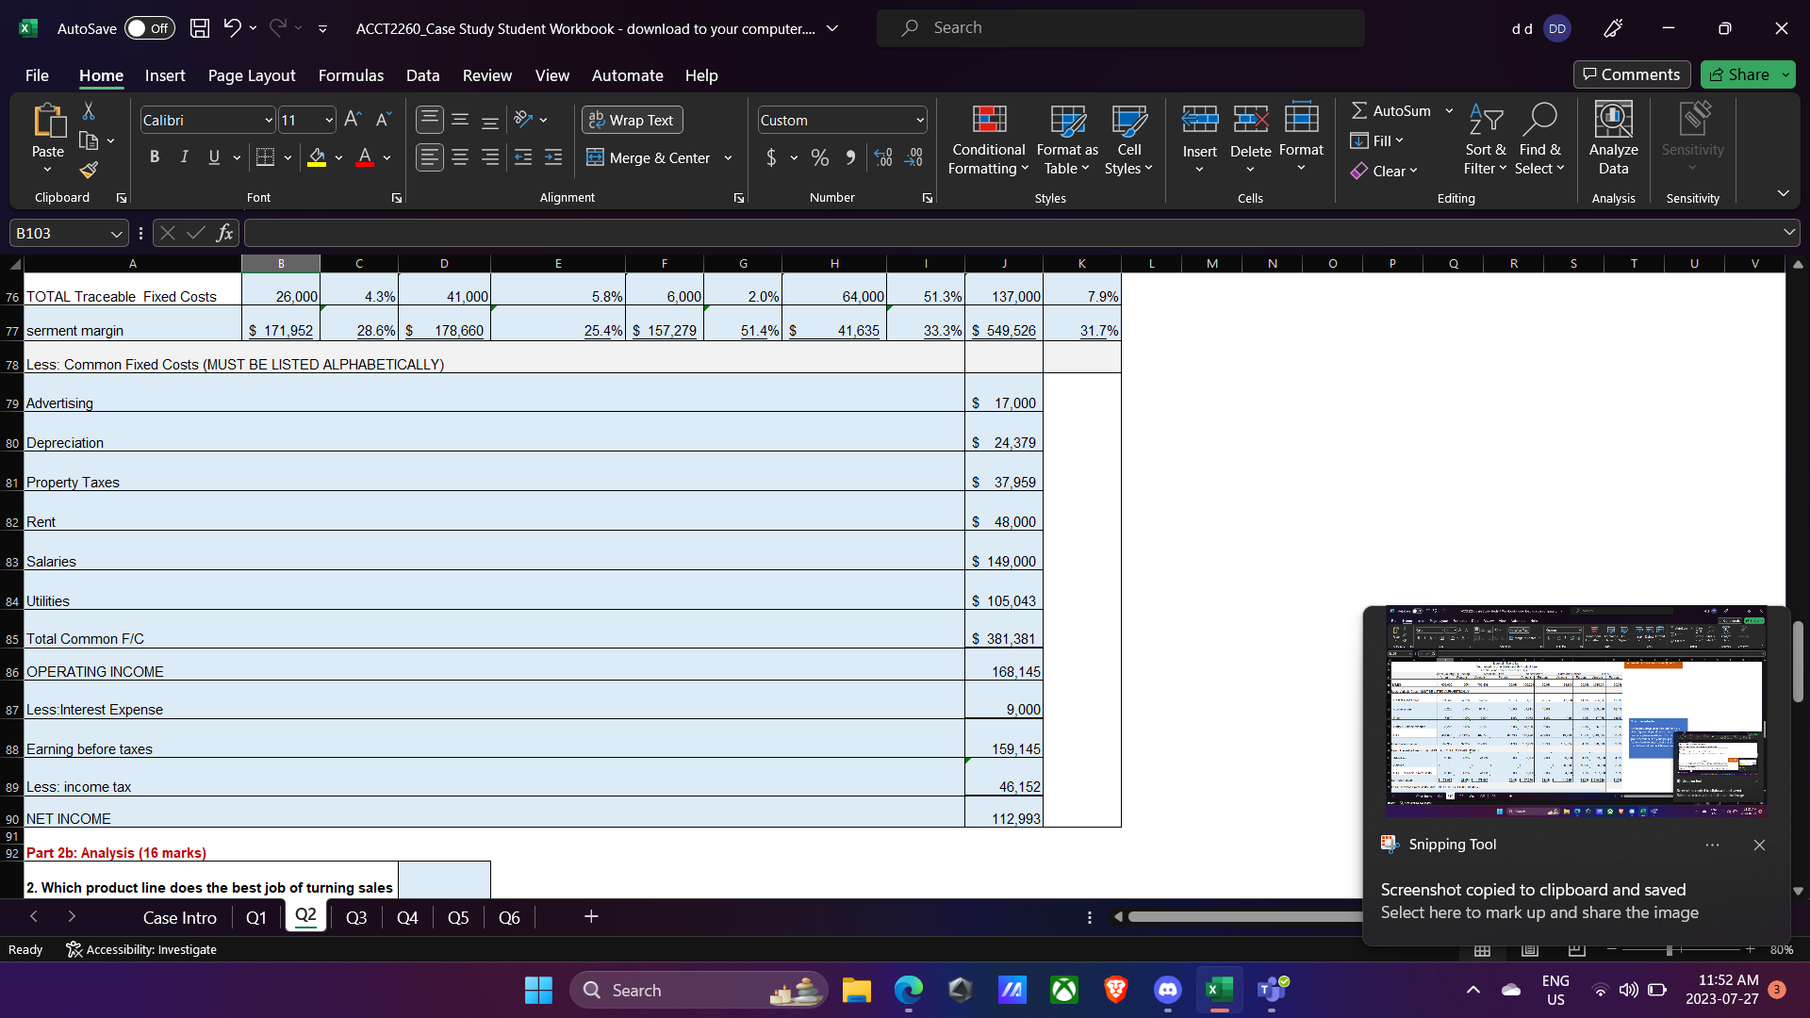Viewport: 1810px width, 1018px height.
Task: Expand the Fill Color dropdown arrow
Action: 339,157
